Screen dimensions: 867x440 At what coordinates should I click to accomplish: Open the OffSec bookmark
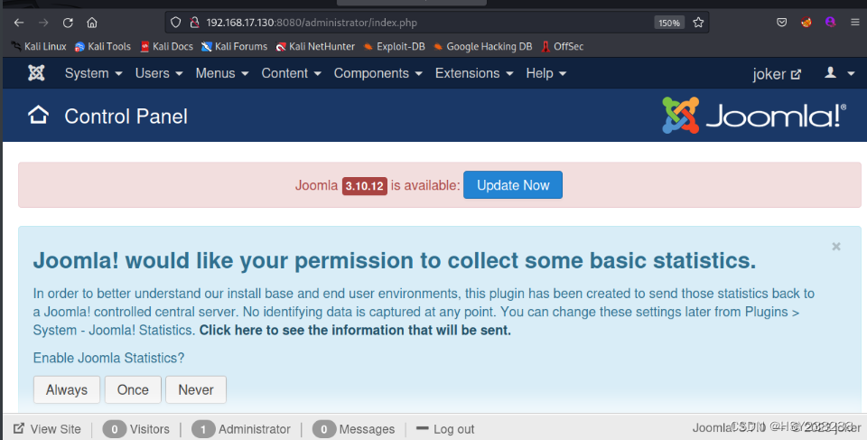tap(563, 46)
